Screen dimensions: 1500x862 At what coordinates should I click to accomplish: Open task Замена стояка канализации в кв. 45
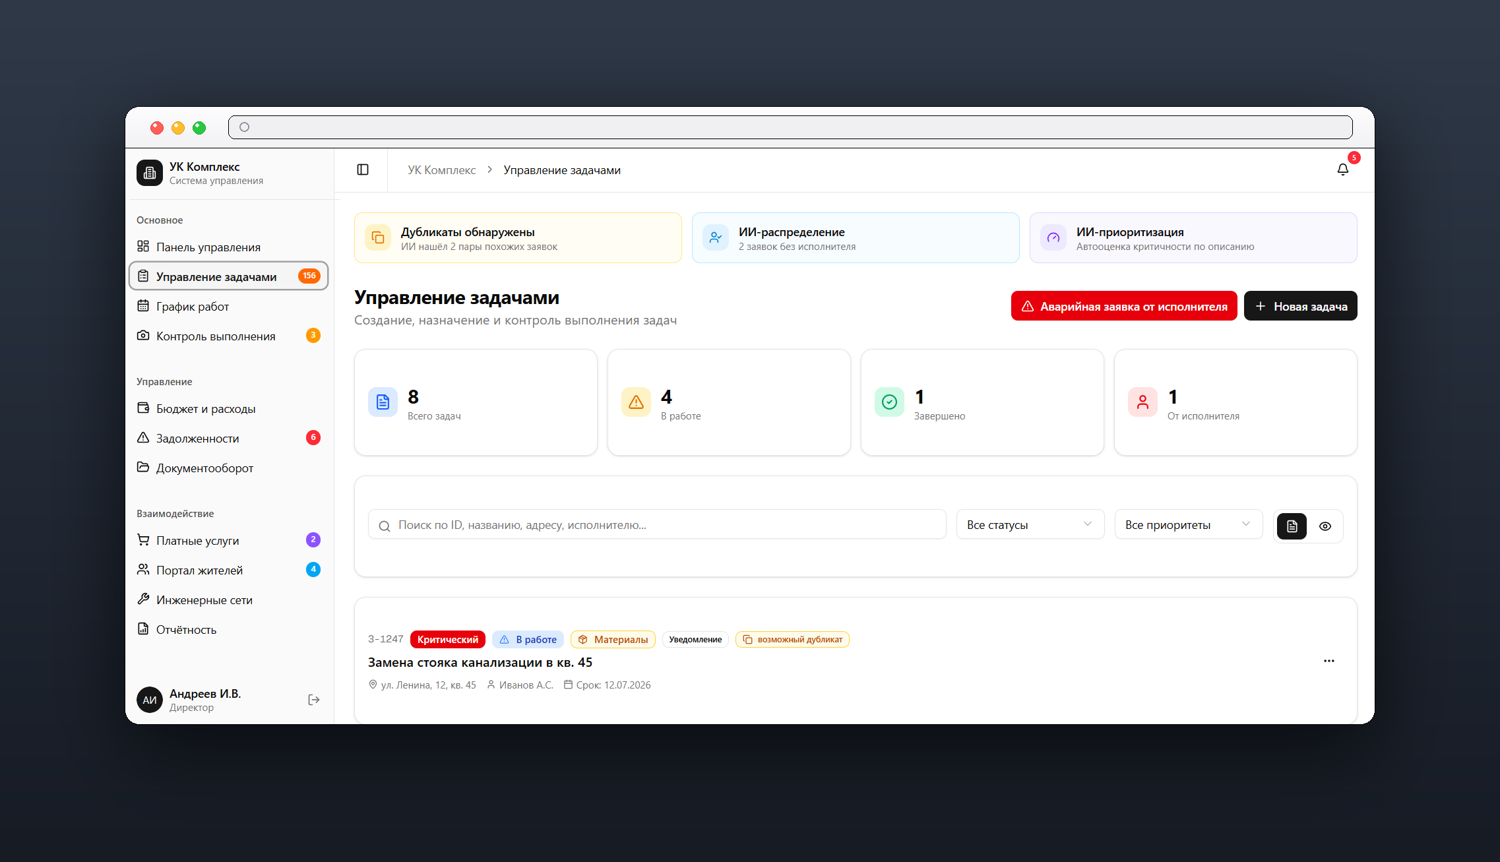(x=480, y=662)
